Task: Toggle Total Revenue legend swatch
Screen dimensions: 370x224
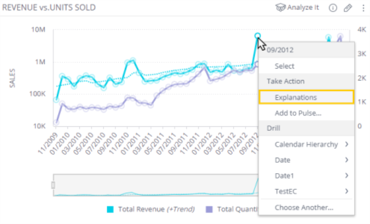Action: pos(110,209)
